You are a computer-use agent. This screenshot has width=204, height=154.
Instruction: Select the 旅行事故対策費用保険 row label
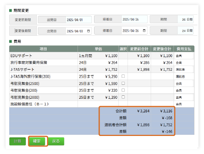[x=29, y=63]
